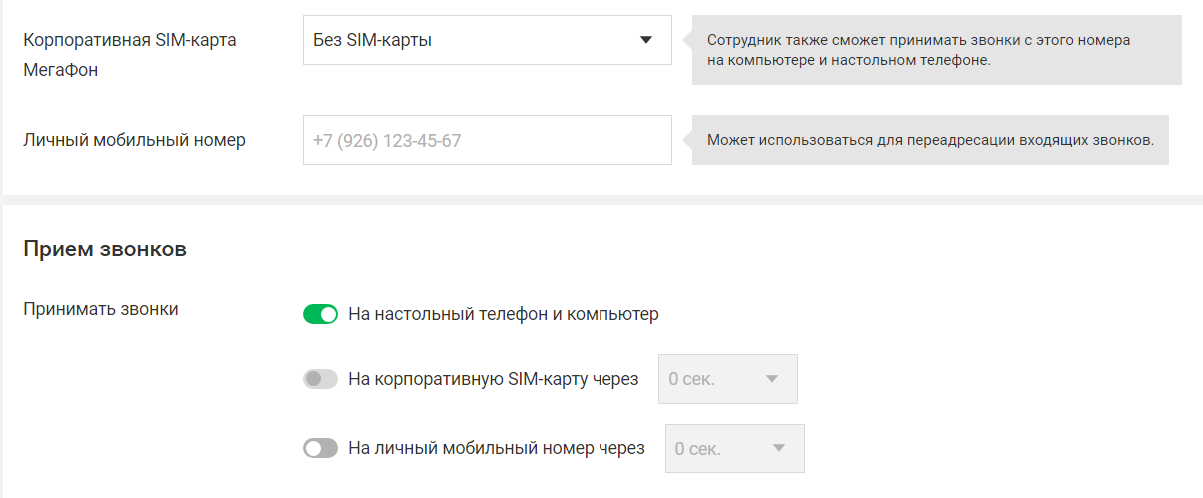Image resolution: width=1203 pixels, height=498 pixels.
Task: Focus the Личный мобильный номер input field
Action: pos(487,141)
